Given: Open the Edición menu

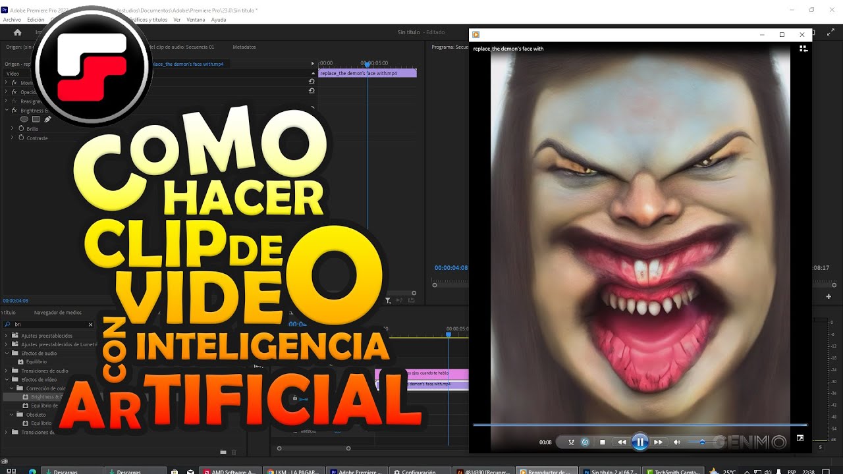Looking at the screenshot, I should (36, 20).
